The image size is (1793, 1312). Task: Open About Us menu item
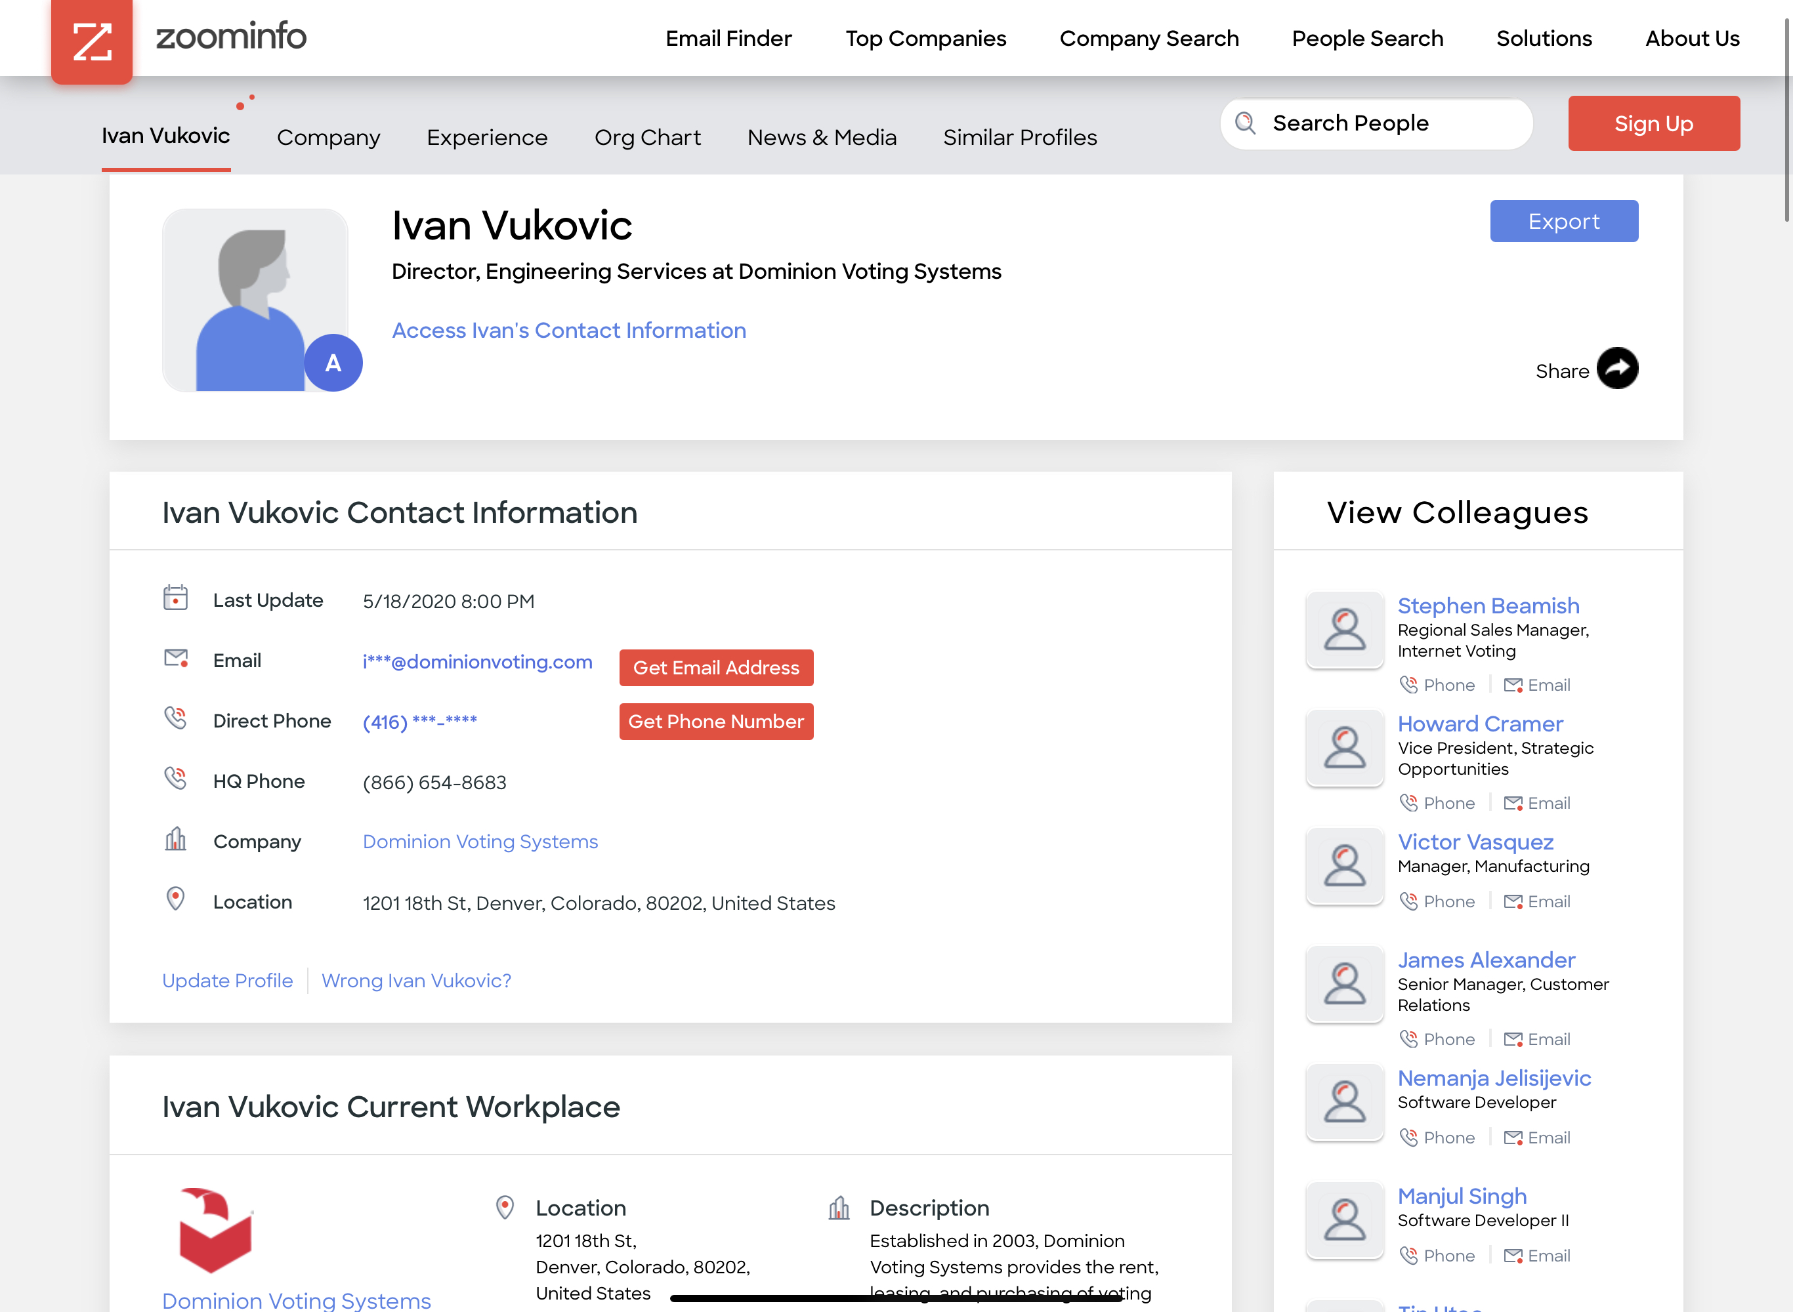tap(1692, 38)
